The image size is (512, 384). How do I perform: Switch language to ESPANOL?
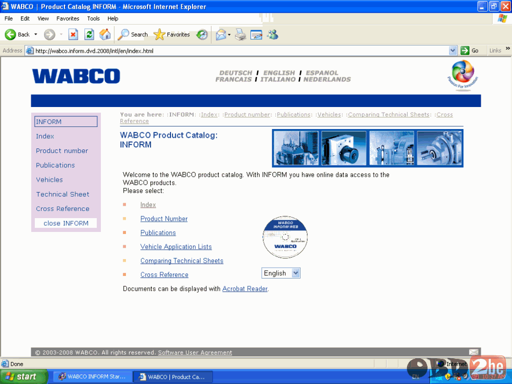coord(322,73)
